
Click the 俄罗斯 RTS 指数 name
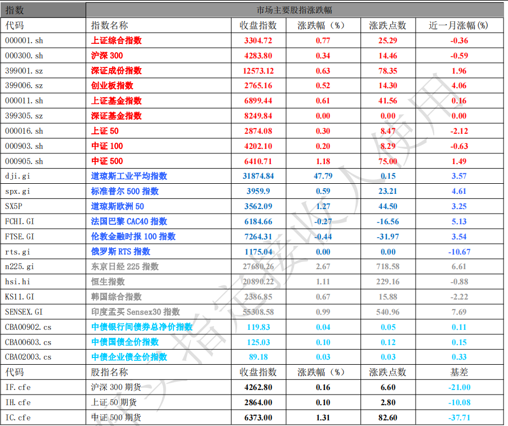121,252
